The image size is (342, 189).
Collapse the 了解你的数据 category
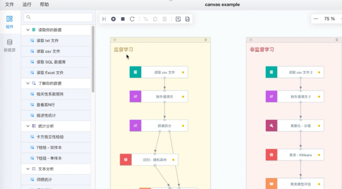coord(28,84)
